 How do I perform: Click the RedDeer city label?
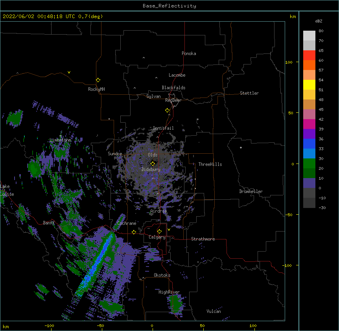point(173,100)
